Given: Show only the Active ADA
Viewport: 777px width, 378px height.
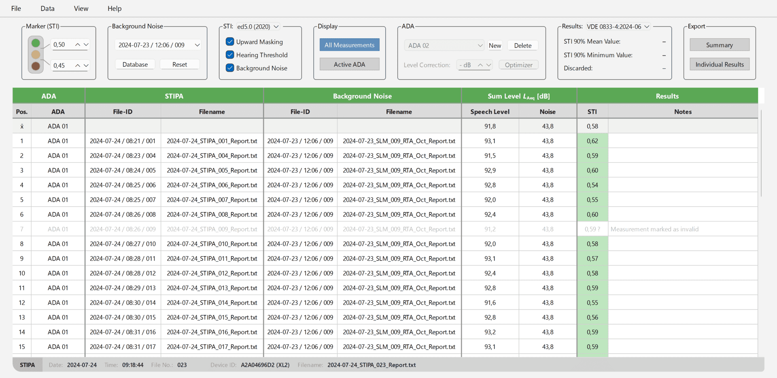Looking at the screenshot, I should [x=350, y=64].
